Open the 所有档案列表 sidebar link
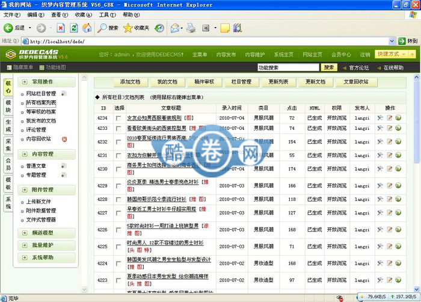 pyautogui.click(x=41, y=103)
